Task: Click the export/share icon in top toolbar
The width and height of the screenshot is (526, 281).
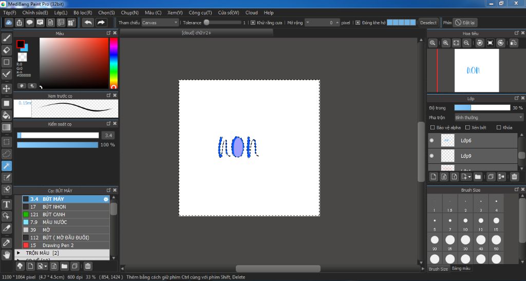Action: point(19,23)
